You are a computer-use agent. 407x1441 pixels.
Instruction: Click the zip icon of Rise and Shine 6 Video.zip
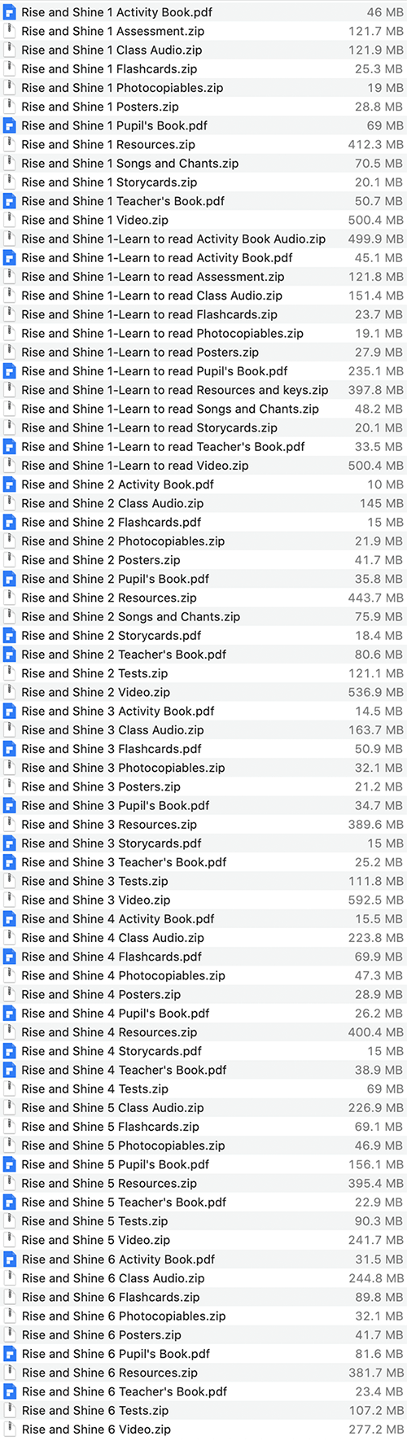click(10, 1429)
